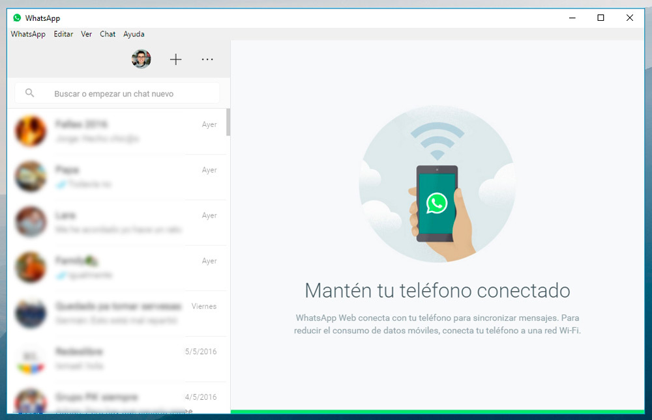The image size is (652, 420).
Task: Open your own profile picture at the top
Action: tap(141, 59)
